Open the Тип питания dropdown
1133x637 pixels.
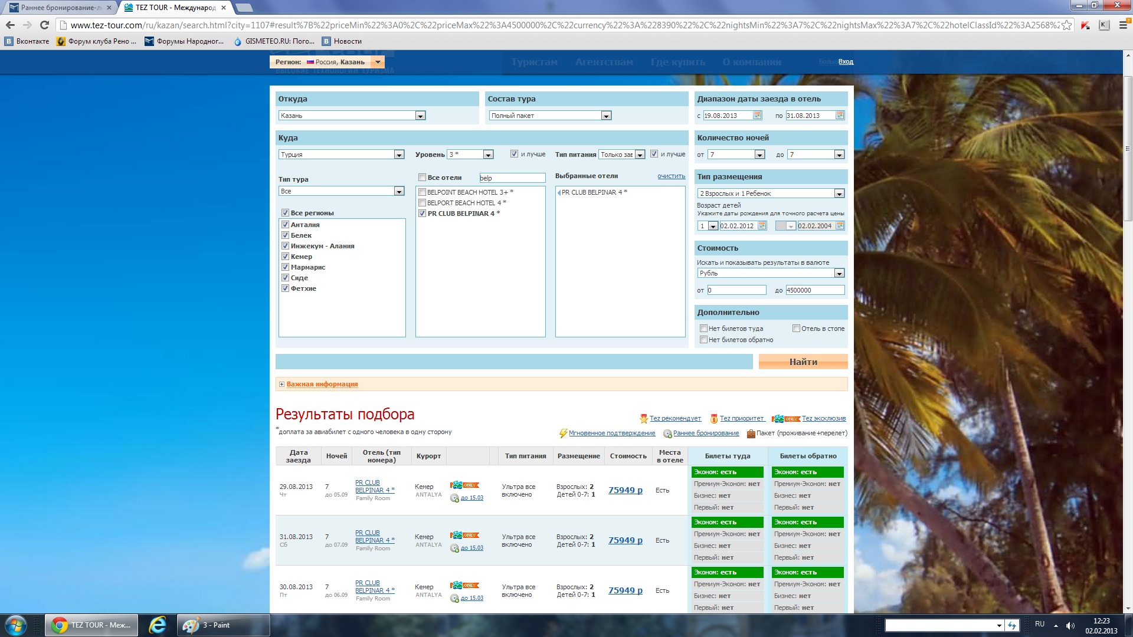622,155
